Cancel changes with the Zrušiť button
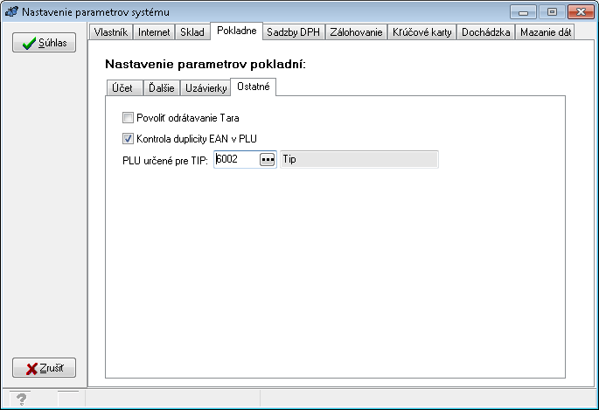Screen dimensions: 599x410 click(x=44, y=368)
